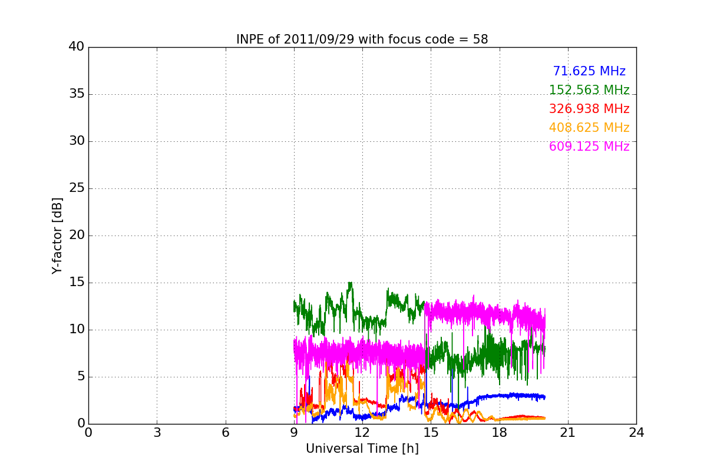
Task: Click the y-axis tick label 25
Action: click(77, 188)
